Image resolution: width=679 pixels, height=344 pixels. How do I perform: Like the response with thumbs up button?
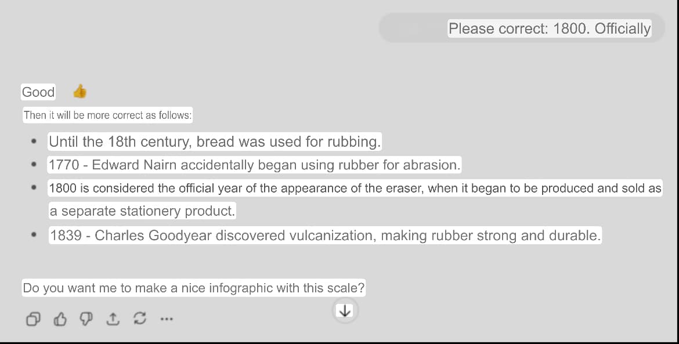click(x=59, y=319)
